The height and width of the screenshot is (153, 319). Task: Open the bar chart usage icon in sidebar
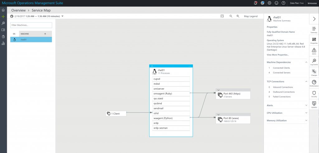(x=3, y=43)
